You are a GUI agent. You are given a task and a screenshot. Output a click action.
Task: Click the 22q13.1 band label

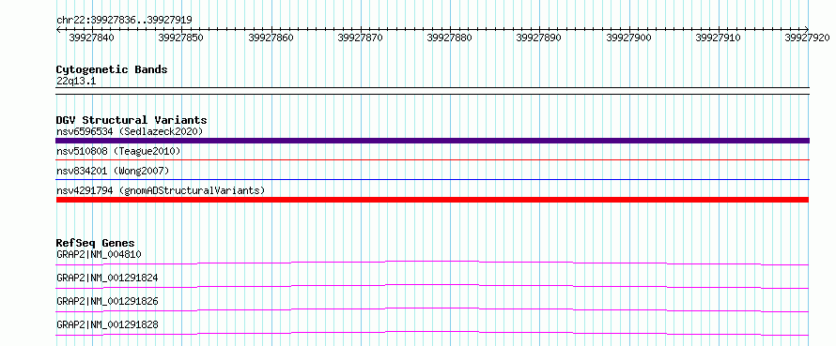click(x=76, y=82)
